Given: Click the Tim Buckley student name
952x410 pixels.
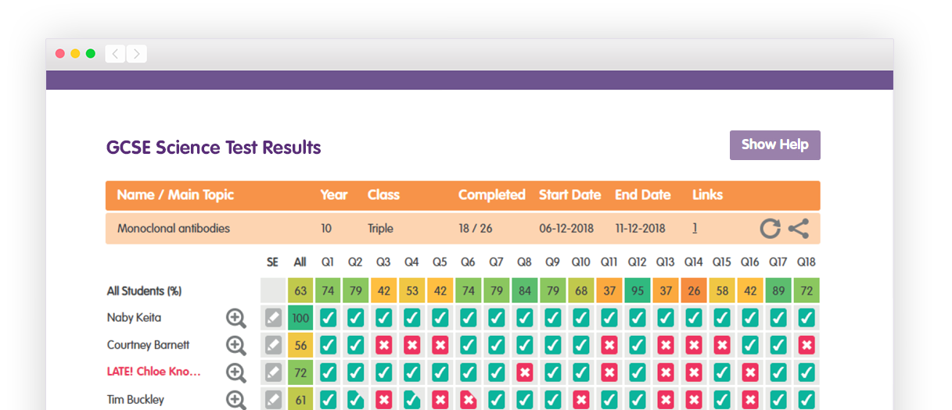Looking at the screenshot, I should pos(135,400).
